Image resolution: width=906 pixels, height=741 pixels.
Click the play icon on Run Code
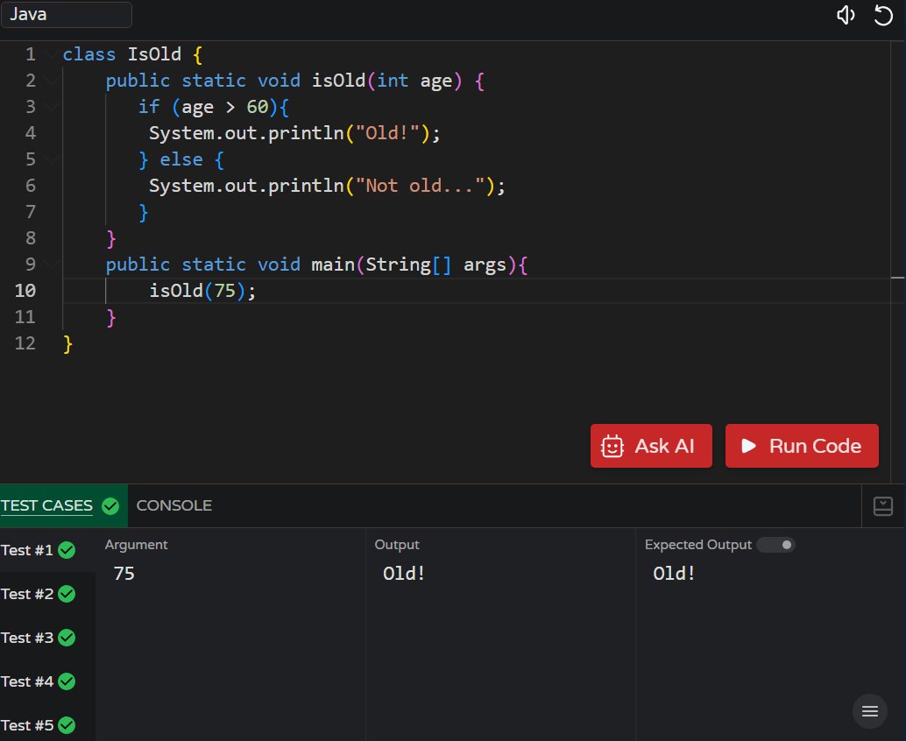[750, 445]
